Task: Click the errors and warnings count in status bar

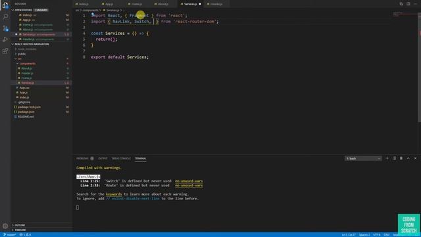Action: (25, 234)
